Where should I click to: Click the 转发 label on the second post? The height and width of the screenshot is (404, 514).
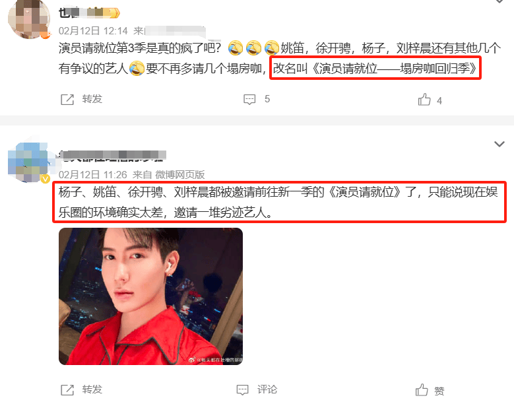92,389
